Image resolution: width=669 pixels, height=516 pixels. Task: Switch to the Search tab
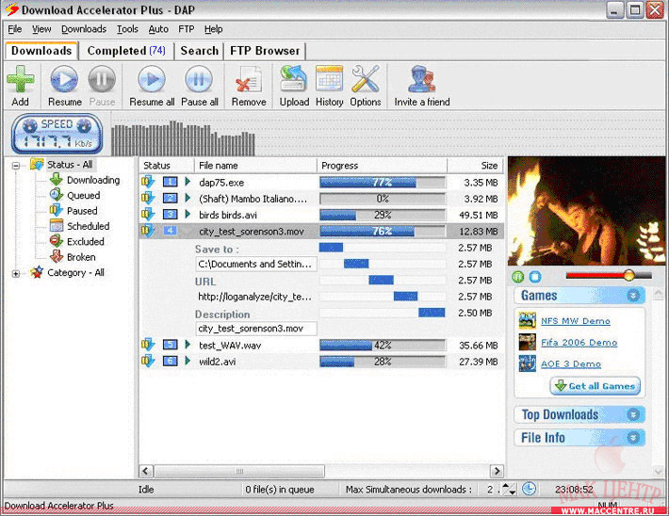pyautogui.click(x=199, y=51)
